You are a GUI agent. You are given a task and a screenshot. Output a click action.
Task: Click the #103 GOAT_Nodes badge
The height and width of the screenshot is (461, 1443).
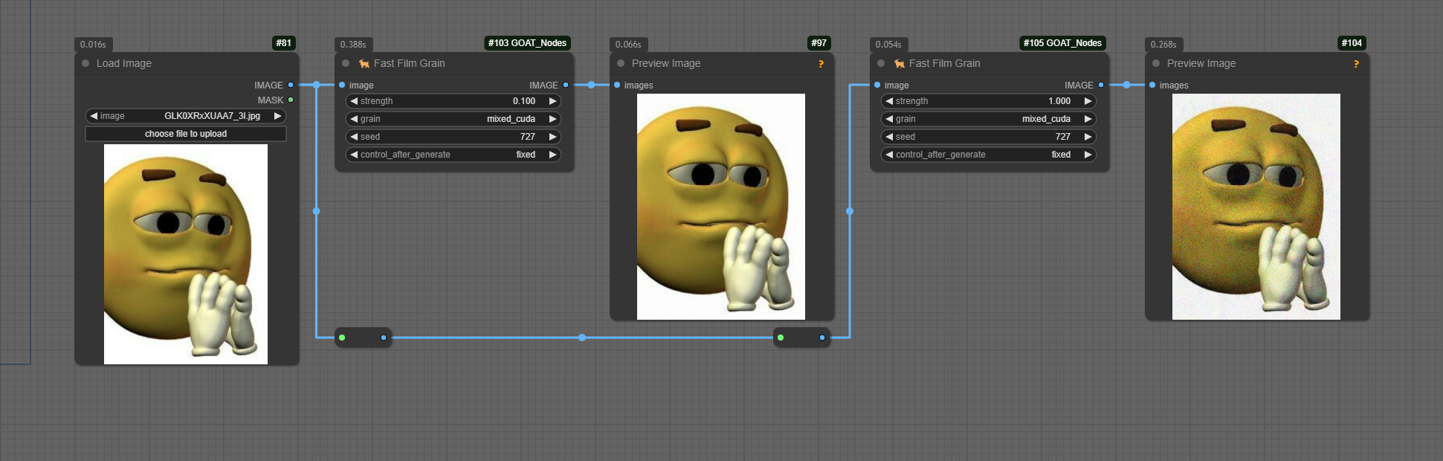(x=527, y=43)
